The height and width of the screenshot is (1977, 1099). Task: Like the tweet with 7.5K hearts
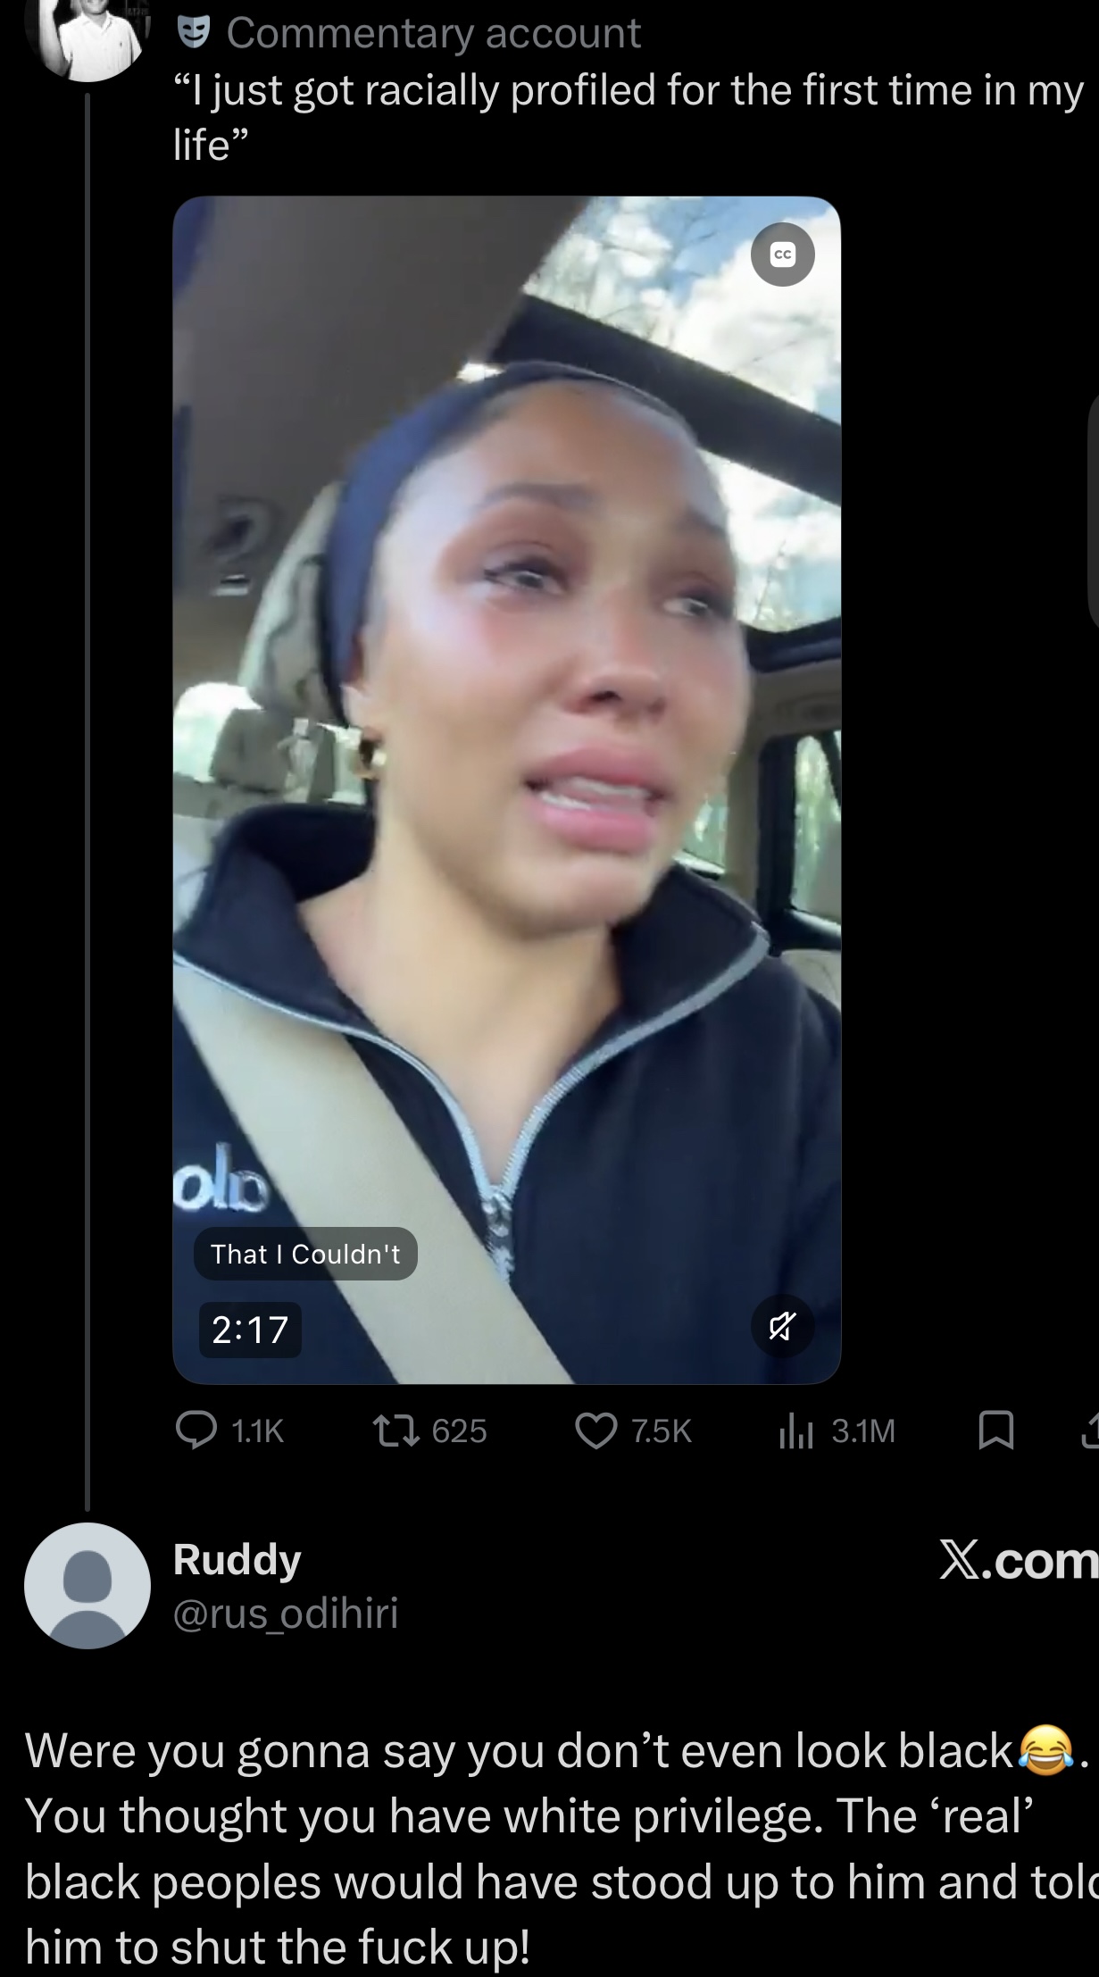[633, 1431]
